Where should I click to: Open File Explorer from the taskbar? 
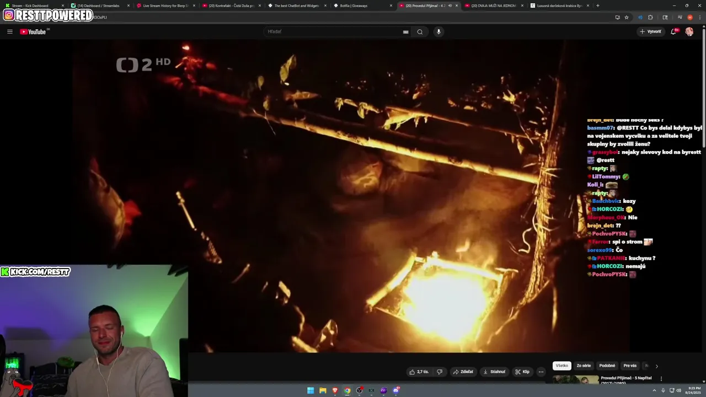pyautogui.click(x=323, y=390)
